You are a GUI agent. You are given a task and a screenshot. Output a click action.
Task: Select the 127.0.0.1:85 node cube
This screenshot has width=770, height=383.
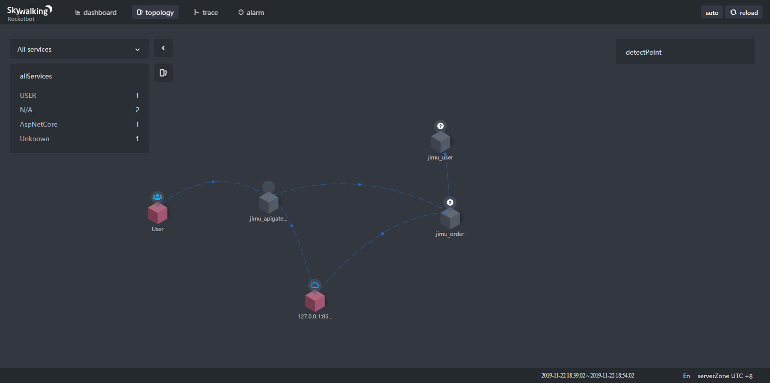tap(315, 302)
